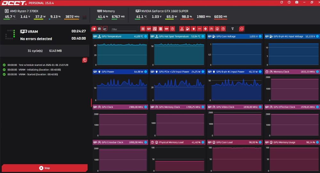This screenshot has height=173, width=320.
Task: Click the GPU VRAM 6030 MB value
Action: (x=220, y=17)
